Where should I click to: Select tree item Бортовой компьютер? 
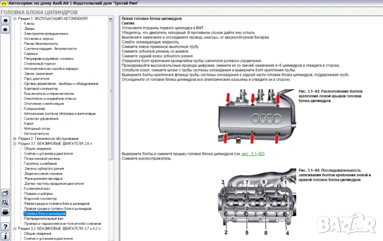pos(41,89)
